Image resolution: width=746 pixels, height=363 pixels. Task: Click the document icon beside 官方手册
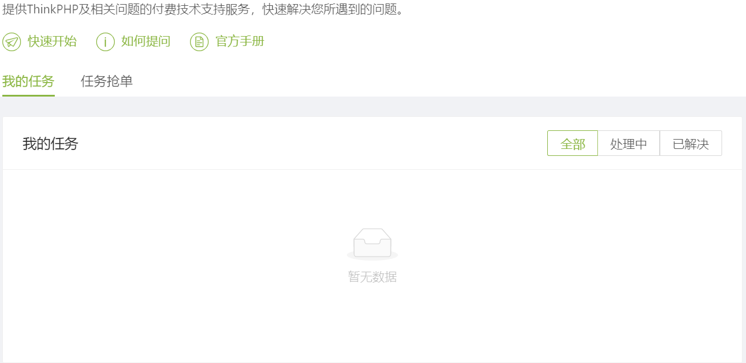pyautogui.click(x=199, y=42)
